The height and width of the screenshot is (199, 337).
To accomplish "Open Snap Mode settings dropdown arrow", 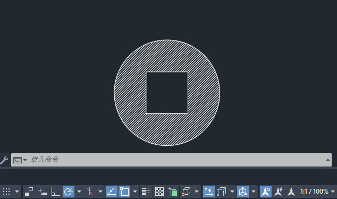I will point(17,192).
